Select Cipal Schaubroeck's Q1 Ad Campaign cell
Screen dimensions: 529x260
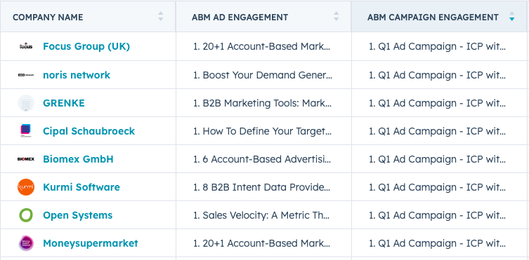tap(439, 131)
